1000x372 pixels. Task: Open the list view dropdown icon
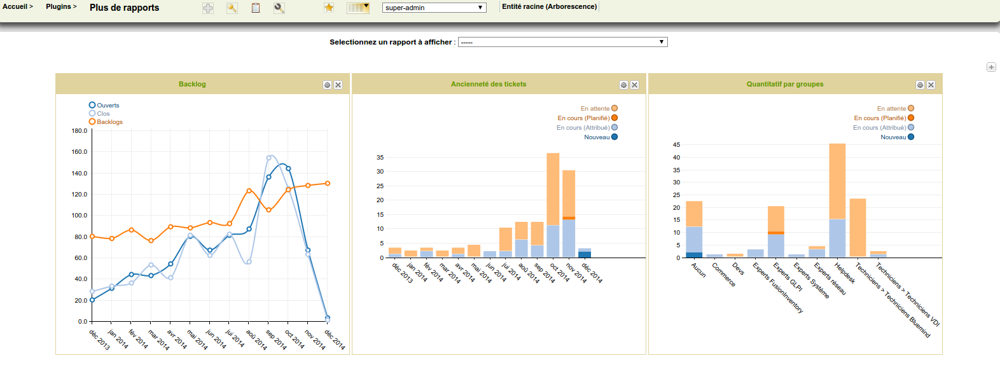[358, 8]
